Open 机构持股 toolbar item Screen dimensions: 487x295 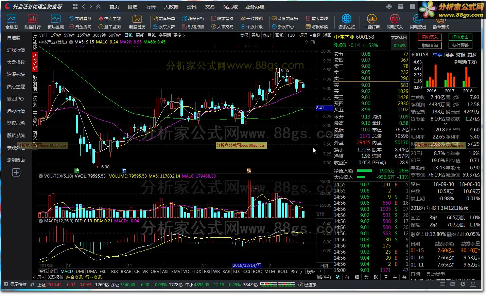point(193,26)
